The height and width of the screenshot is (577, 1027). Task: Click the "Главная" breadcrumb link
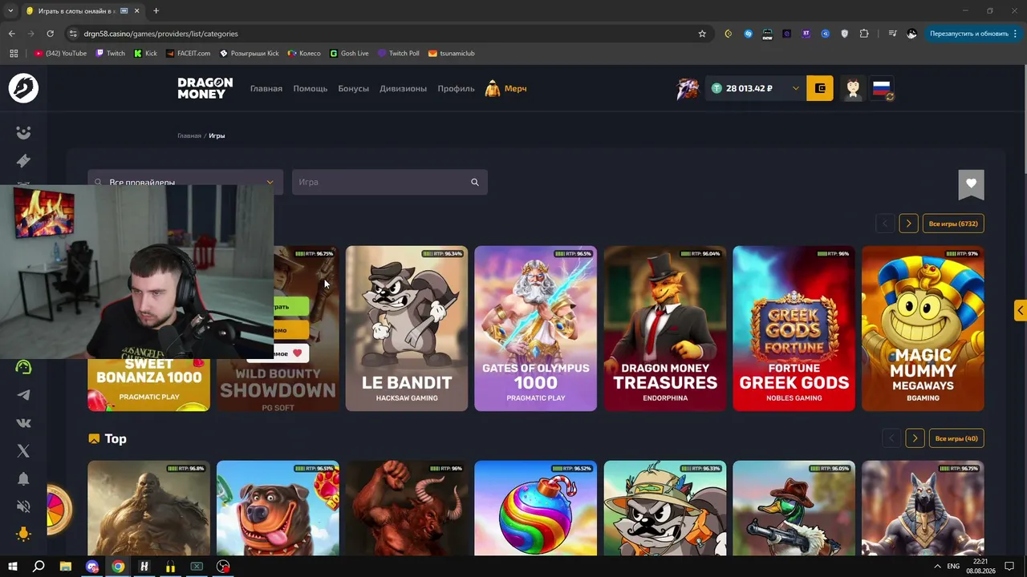[x=189, y=135]
